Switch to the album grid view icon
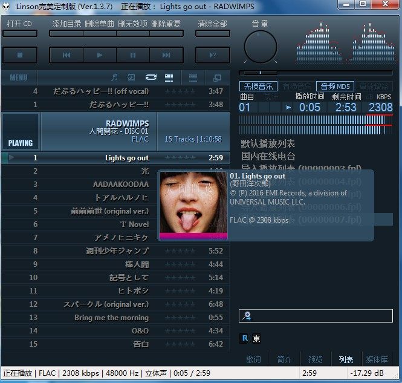 click(x=169, y=77)
